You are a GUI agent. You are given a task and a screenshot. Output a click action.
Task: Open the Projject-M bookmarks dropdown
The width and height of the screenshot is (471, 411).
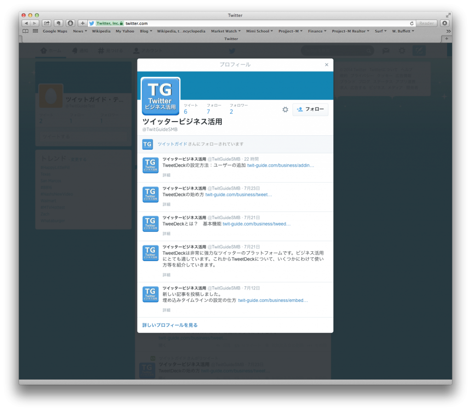pos(291,31)
